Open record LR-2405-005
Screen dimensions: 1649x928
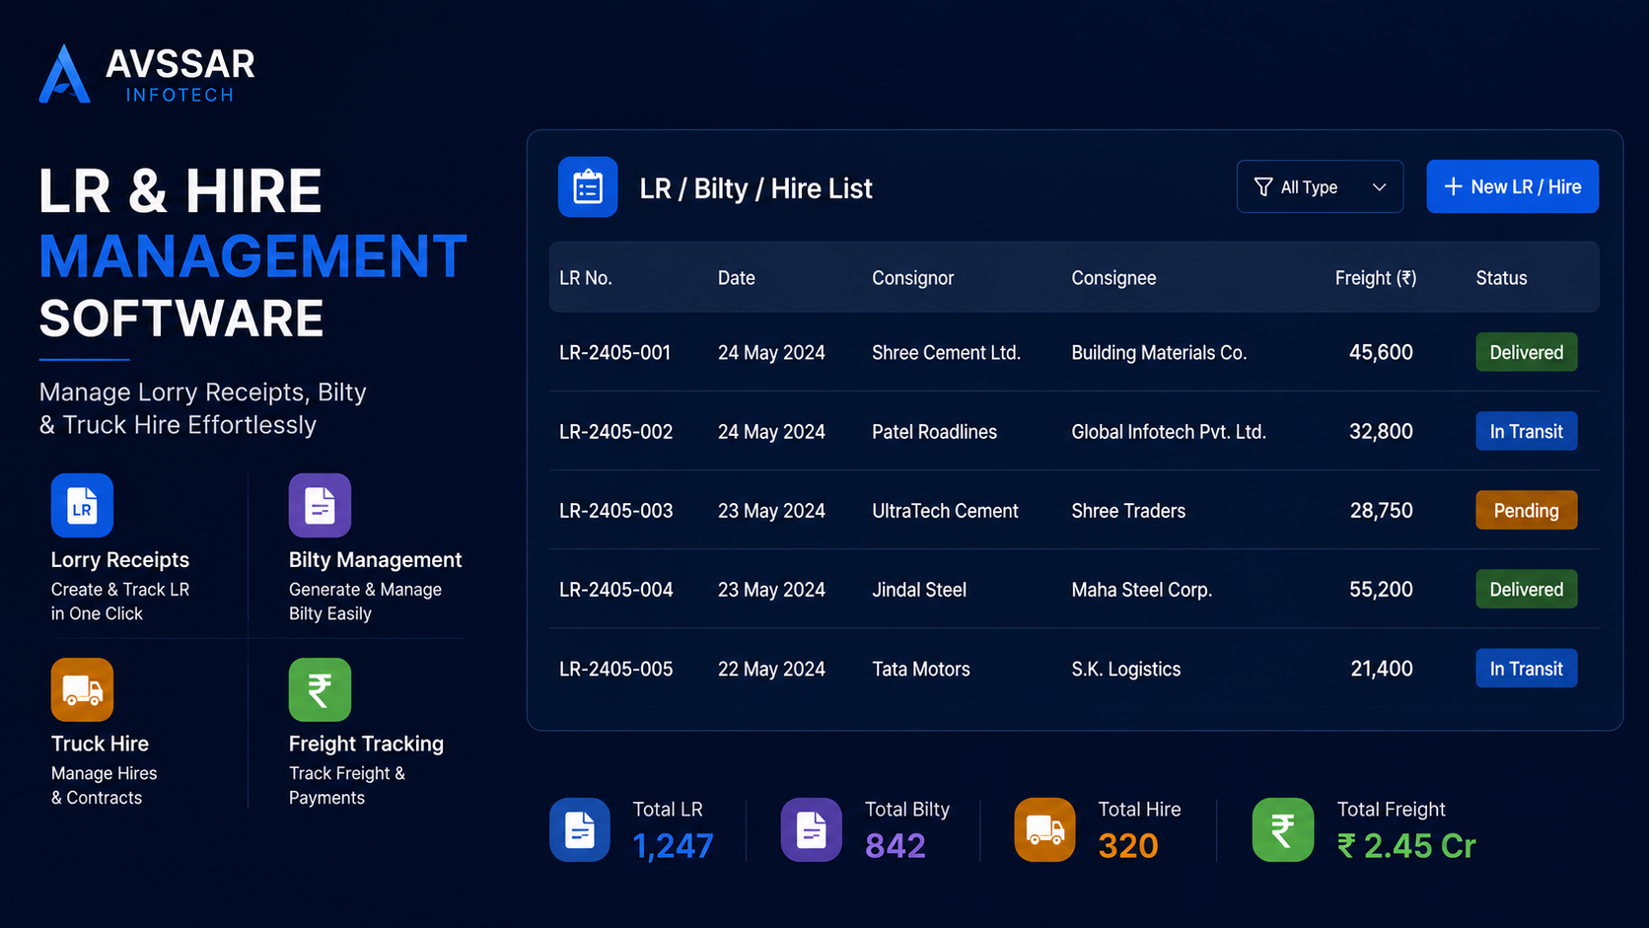coord(615,668)
